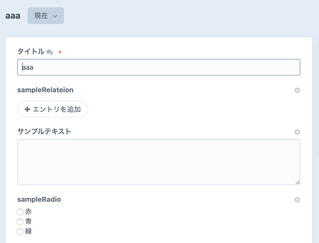
Task: Click the sampleRadio field label
Action: (x=39, y=199)
